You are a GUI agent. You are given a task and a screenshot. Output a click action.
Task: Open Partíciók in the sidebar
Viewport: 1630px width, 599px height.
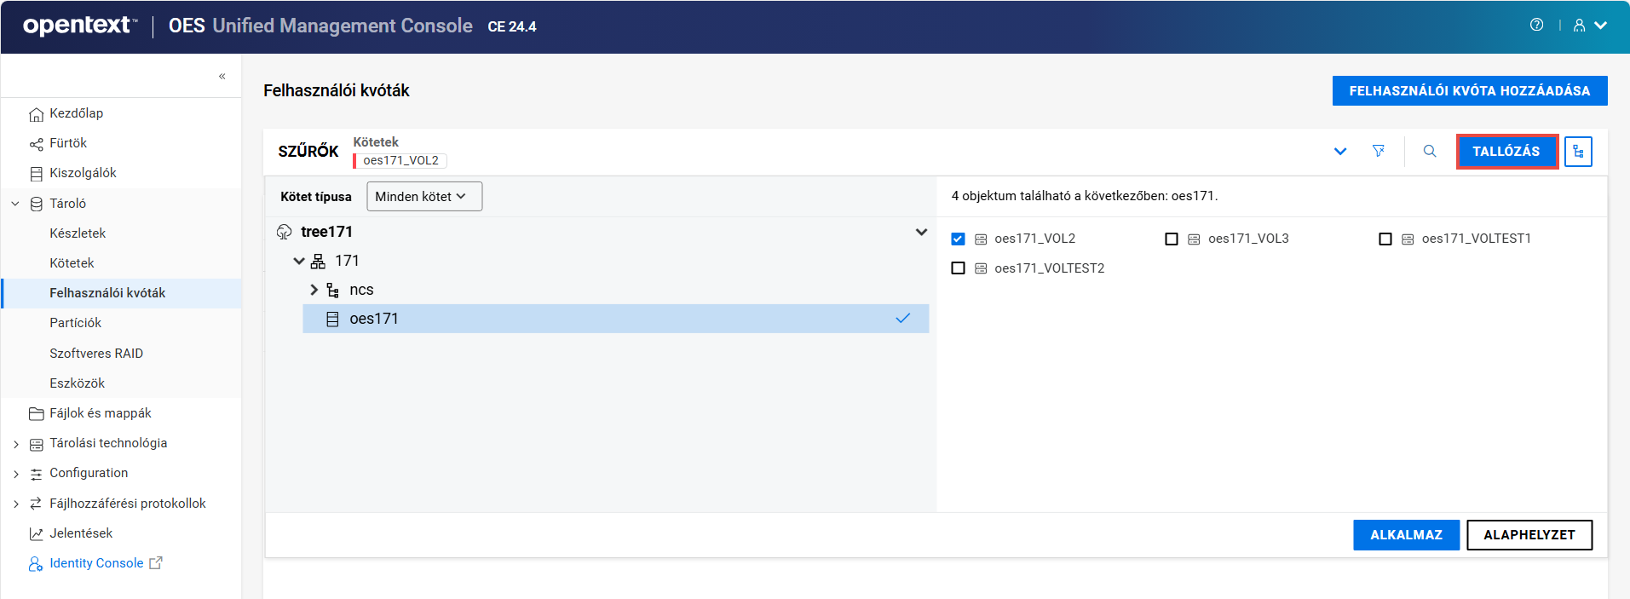coord(75,323)
